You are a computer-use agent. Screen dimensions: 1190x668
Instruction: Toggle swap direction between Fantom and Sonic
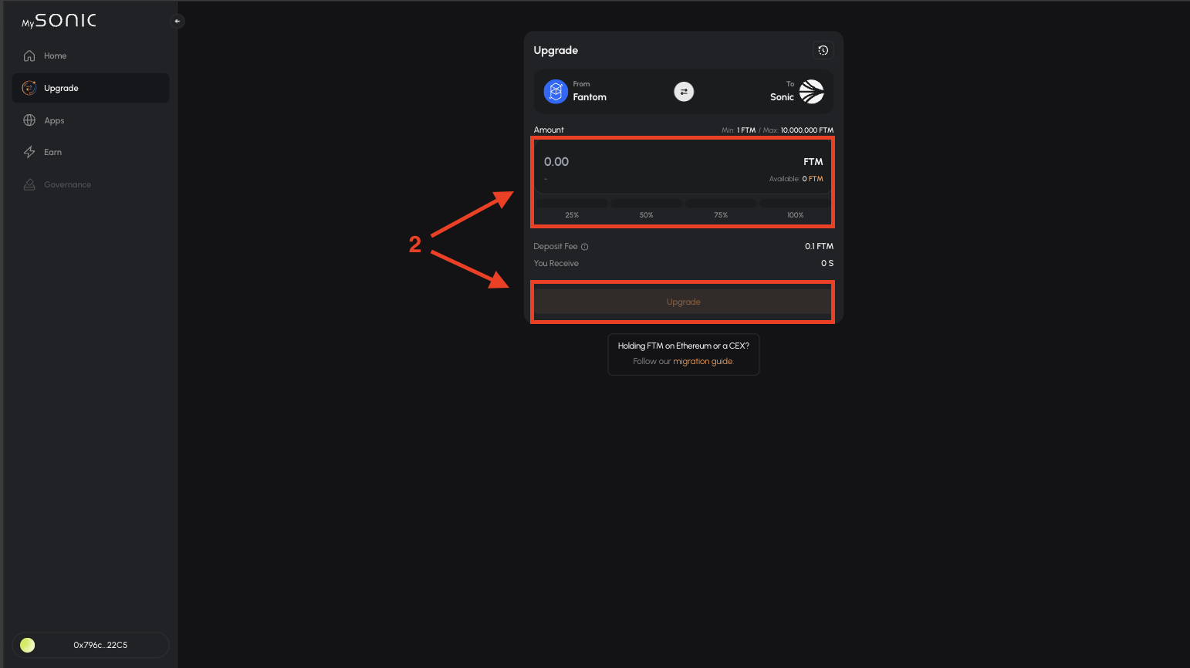[x=684, y=91]
